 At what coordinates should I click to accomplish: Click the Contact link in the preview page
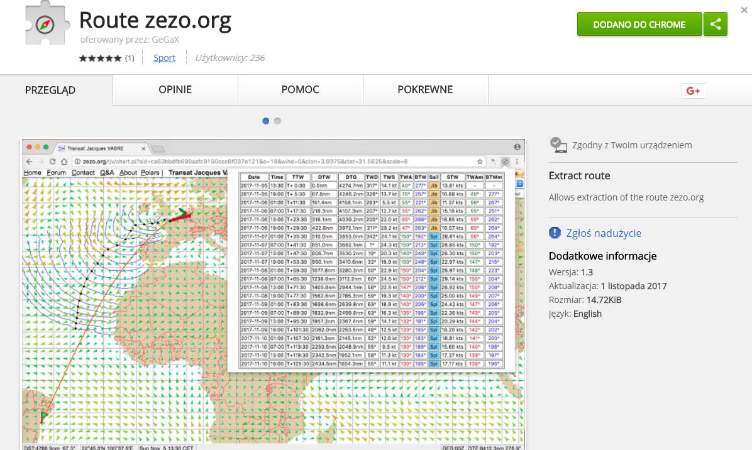click(x=83, y=173)
